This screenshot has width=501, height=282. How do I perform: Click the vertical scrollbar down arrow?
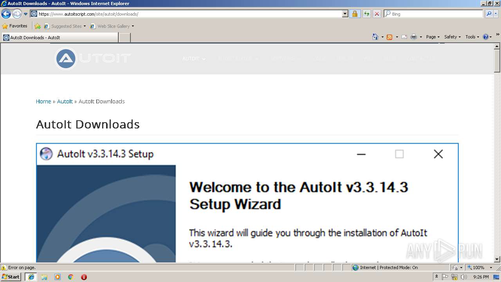click(497, 259)
